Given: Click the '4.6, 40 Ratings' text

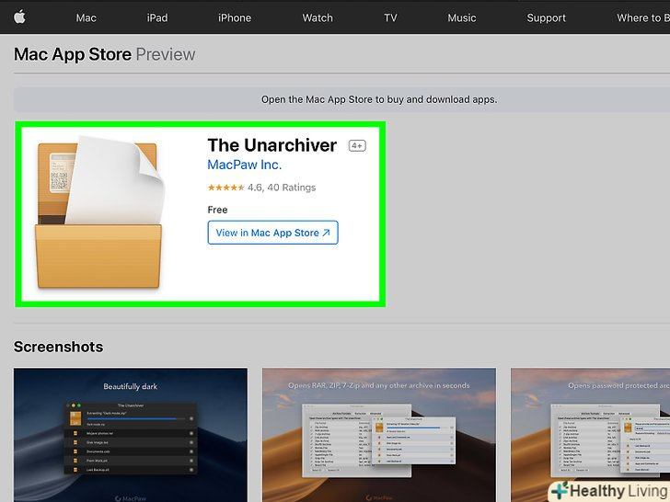Looking at the screenshot, I should pyautogui.click(x=282, y=188).
